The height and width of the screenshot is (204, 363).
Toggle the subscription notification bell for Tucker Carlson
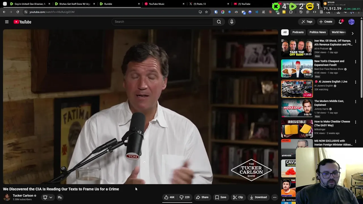(45, 197)
